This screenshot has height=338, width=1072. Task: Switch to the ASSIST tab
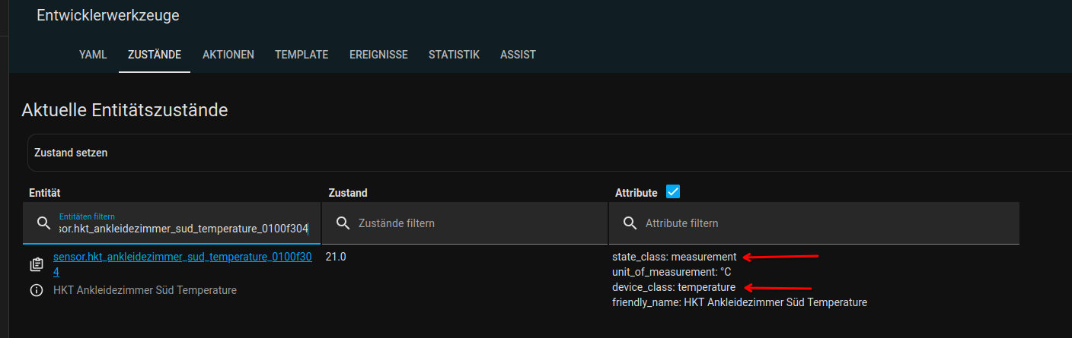[x=518, y=55]
